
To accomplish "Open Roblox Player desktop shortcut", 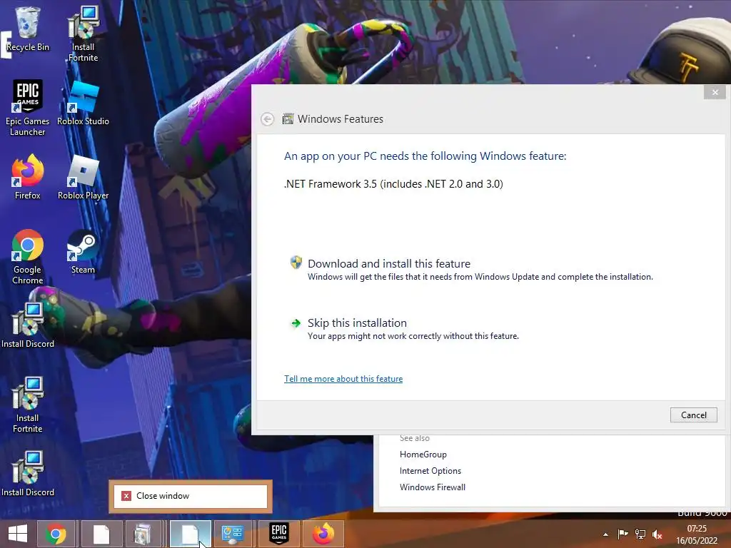I will point(83,177).
